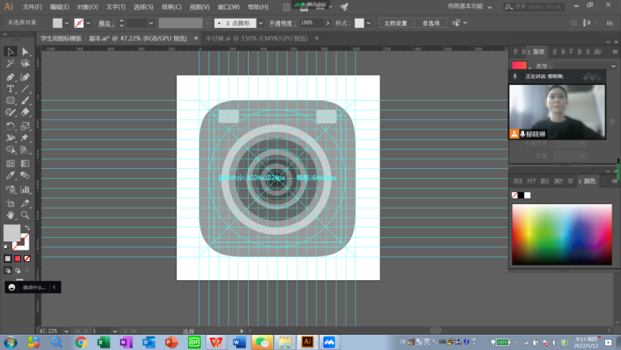The width and height of the screenshot is (621, 350).
Task: Pick a color from the spectrum
Action: pos(561,234)
